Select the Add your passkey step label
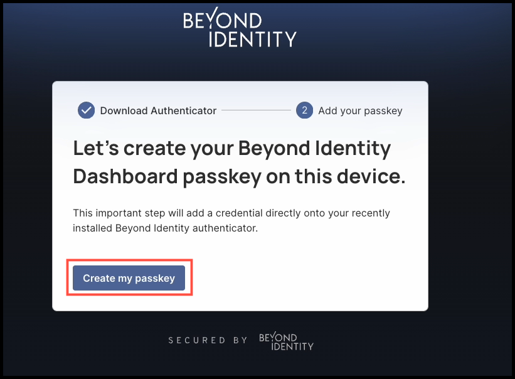Viewport: 515px width, 379px height. pos(360,111)
